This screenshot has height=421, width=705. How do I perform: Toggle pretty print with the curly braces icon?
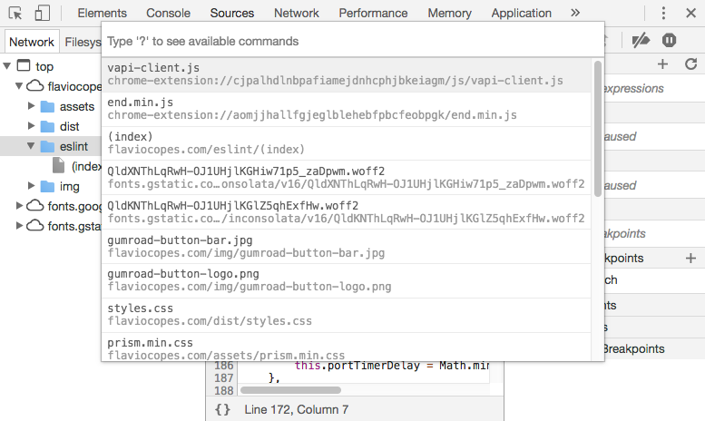click(222, 409)
